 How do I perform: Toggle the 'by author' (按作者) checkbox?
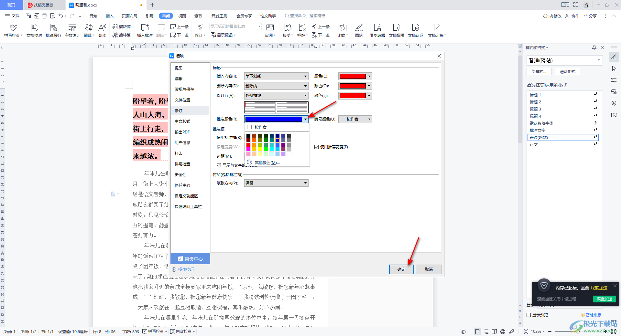(x=249, y=127)
